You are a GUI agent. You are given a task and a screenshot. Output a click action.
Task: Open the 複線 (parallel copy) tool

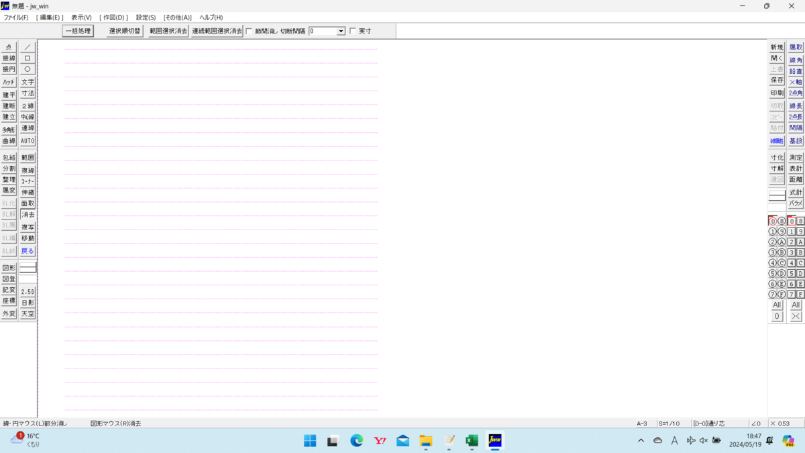coord(27,170)
